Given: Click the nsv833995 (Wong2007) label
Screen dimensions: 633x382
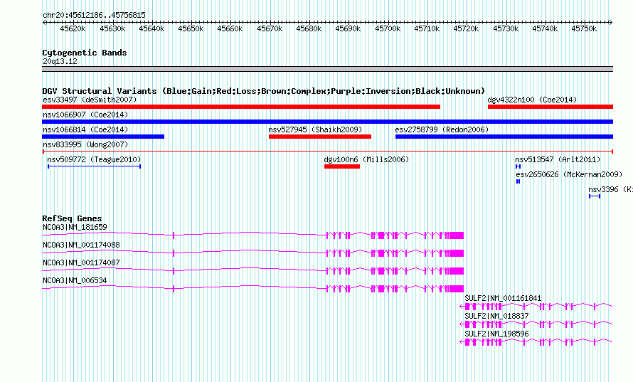Looking at the screenshot, I should click(85, 144).
